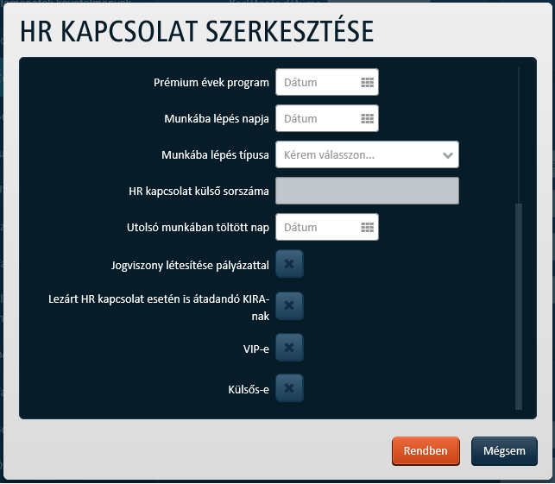Click the HR kapcsolat külső sorszáma field
This screenshot has height=484, width=555.
tap(367, 191)
